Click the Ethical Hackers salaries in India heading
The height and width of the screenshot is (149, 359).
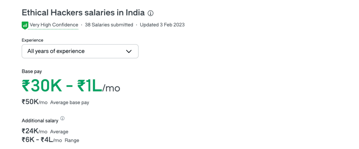tap(83, 13)
